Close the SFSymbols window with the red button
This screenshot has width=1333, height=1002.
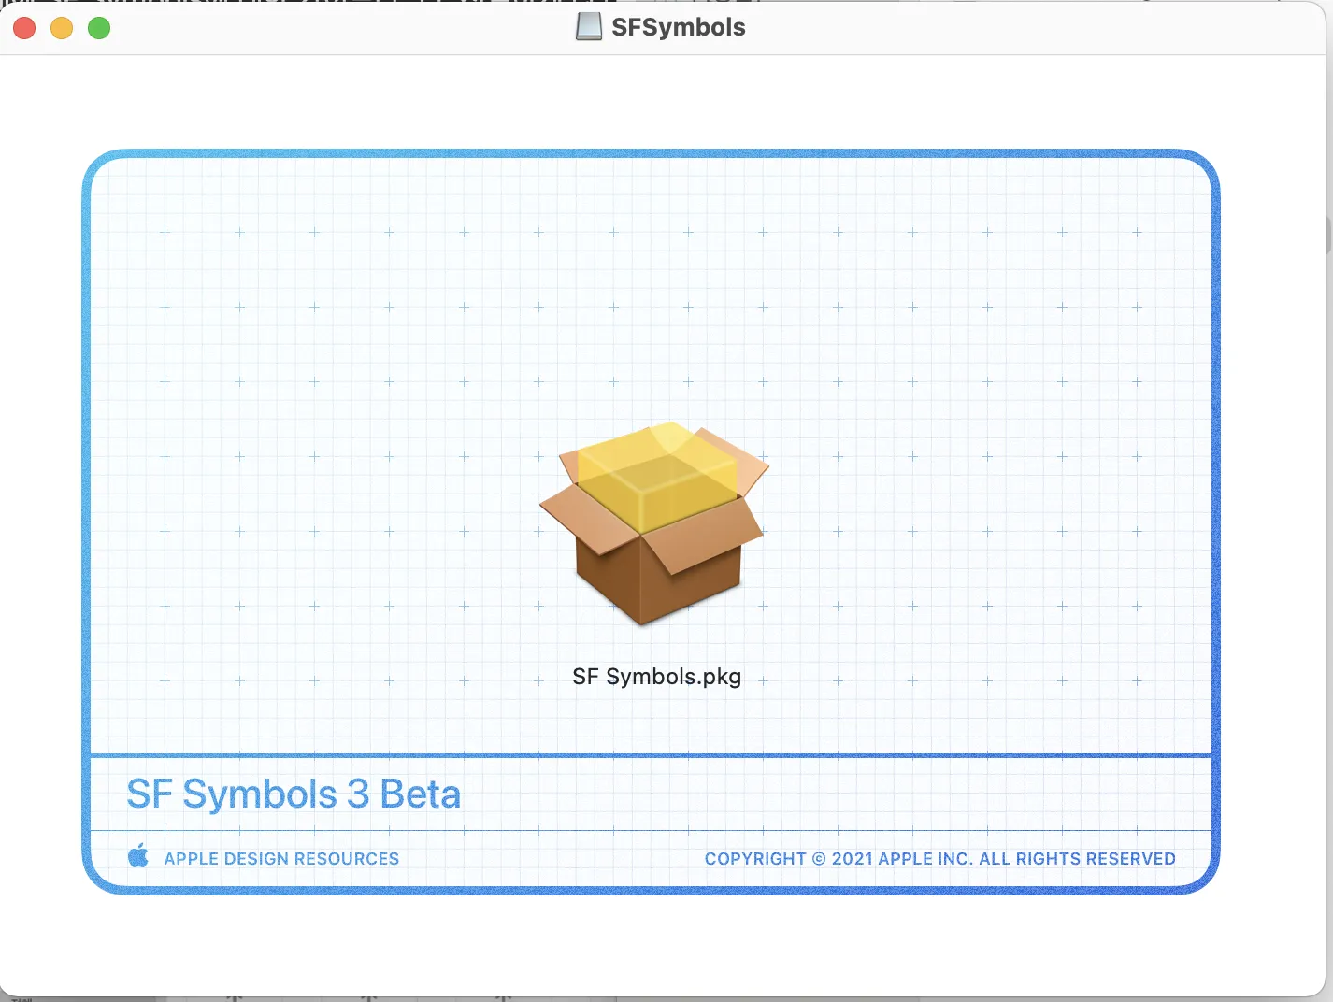(x=24, y=28)
